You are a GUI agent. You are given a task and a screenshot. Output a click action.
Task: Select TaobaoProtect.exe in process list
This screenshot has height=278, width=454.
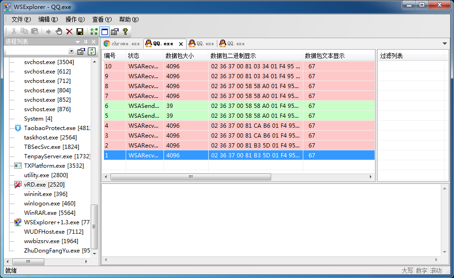pyautogui.click(x=57, y=128)
